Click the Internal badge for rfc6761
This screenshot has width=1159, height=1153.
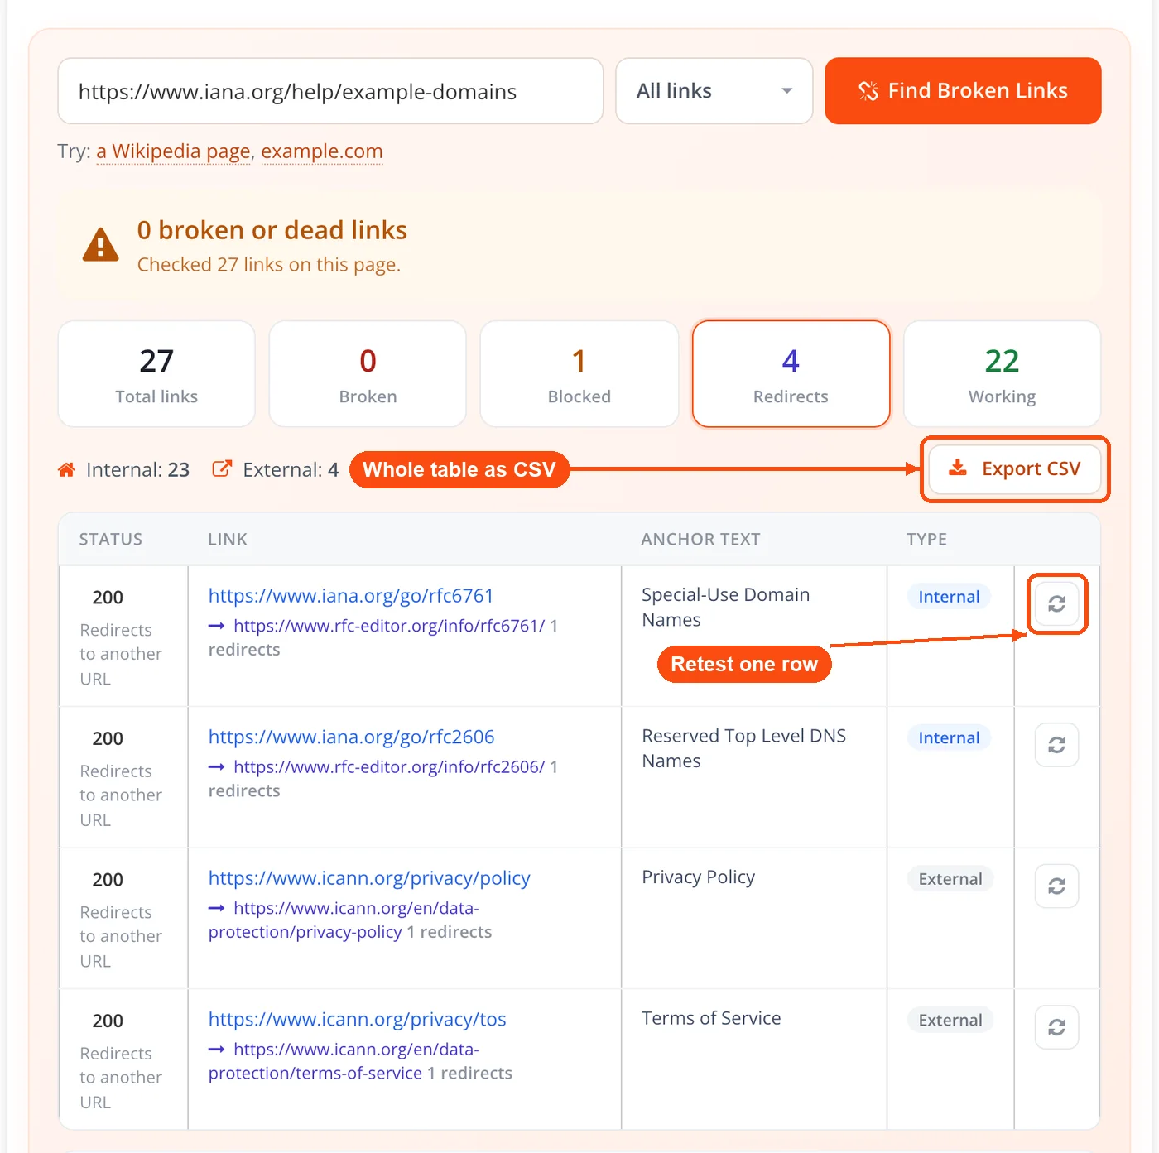coord(949,597)
